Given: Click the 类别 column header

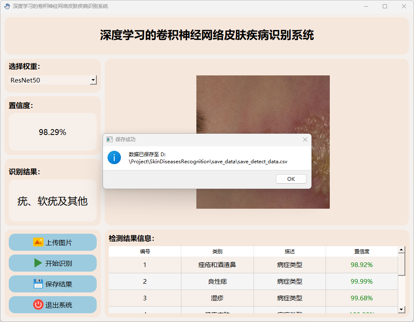Looking at the screenshot, I should coord(217,251).
